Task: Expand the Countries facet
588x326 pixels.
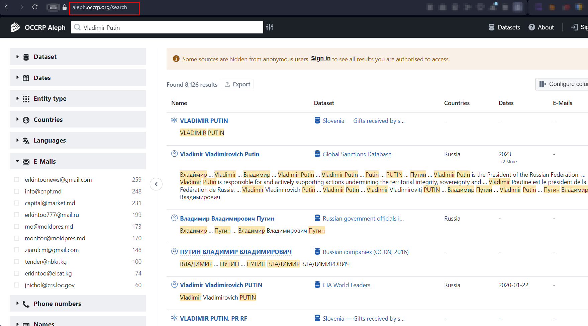Action: [78, 119]
